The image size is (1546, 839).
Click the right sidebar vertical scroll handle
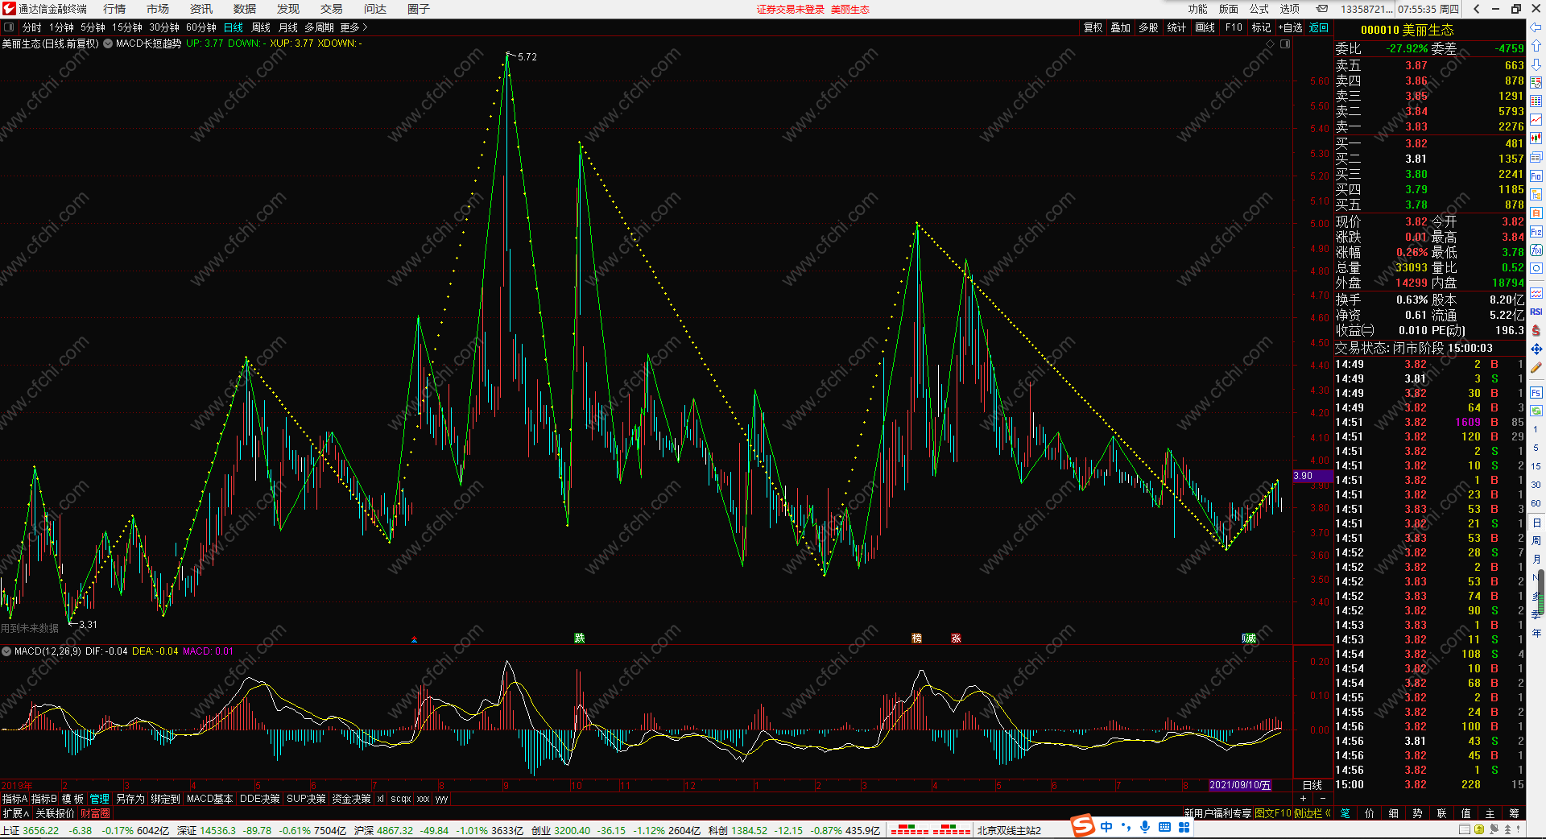(x=1541, y=593)
